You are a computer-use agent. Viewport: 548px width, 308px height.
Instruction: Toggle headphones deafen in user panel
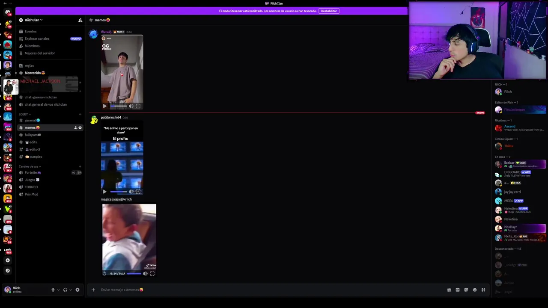click(x=65, y=290)
